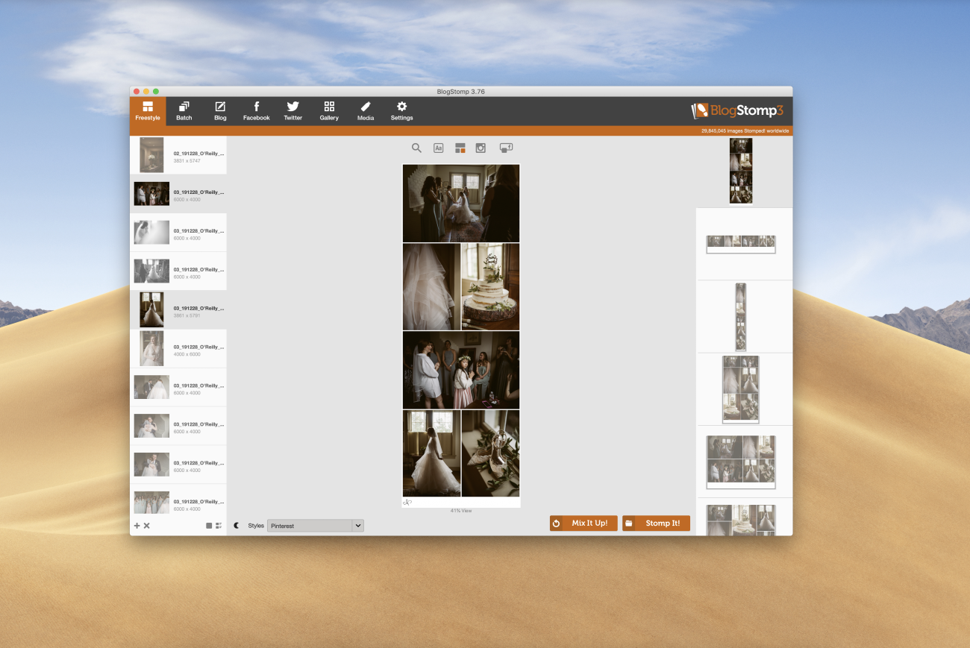Select the collage layout icon
Image resolution: width=970 pixels, height=648 pixels.
click(x=460, y=148)
